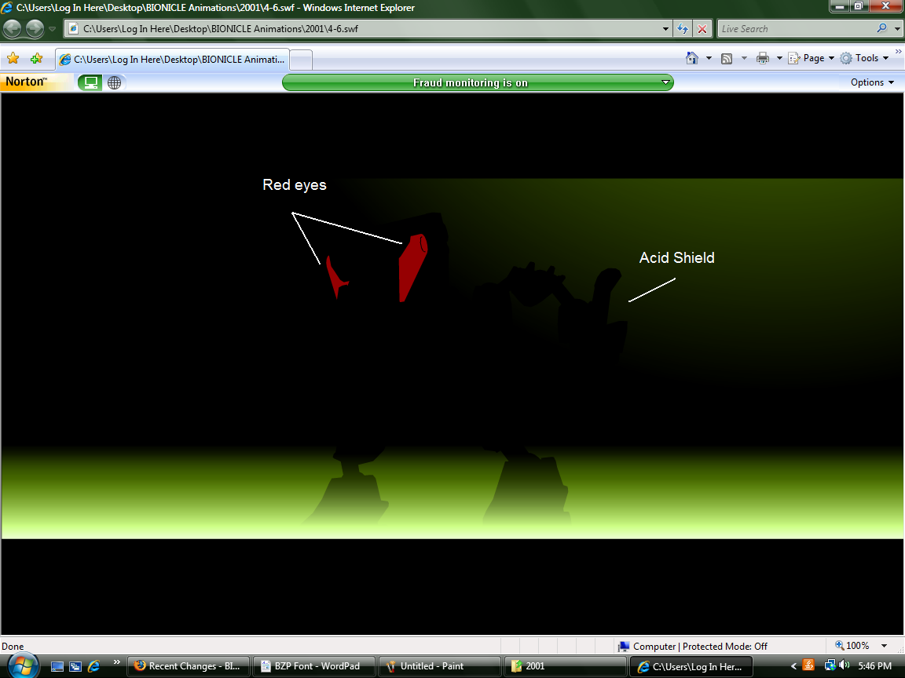This screenshot has height=678, width=905.
Task: Click the address bar with 4-6.swf path
Action: tap(361, 28)
